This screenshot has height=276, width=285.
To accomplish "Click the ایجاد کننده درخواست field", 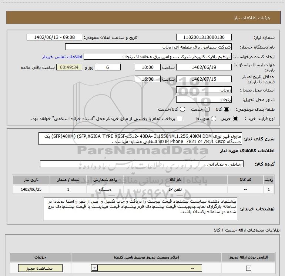I will click(158, 57).
